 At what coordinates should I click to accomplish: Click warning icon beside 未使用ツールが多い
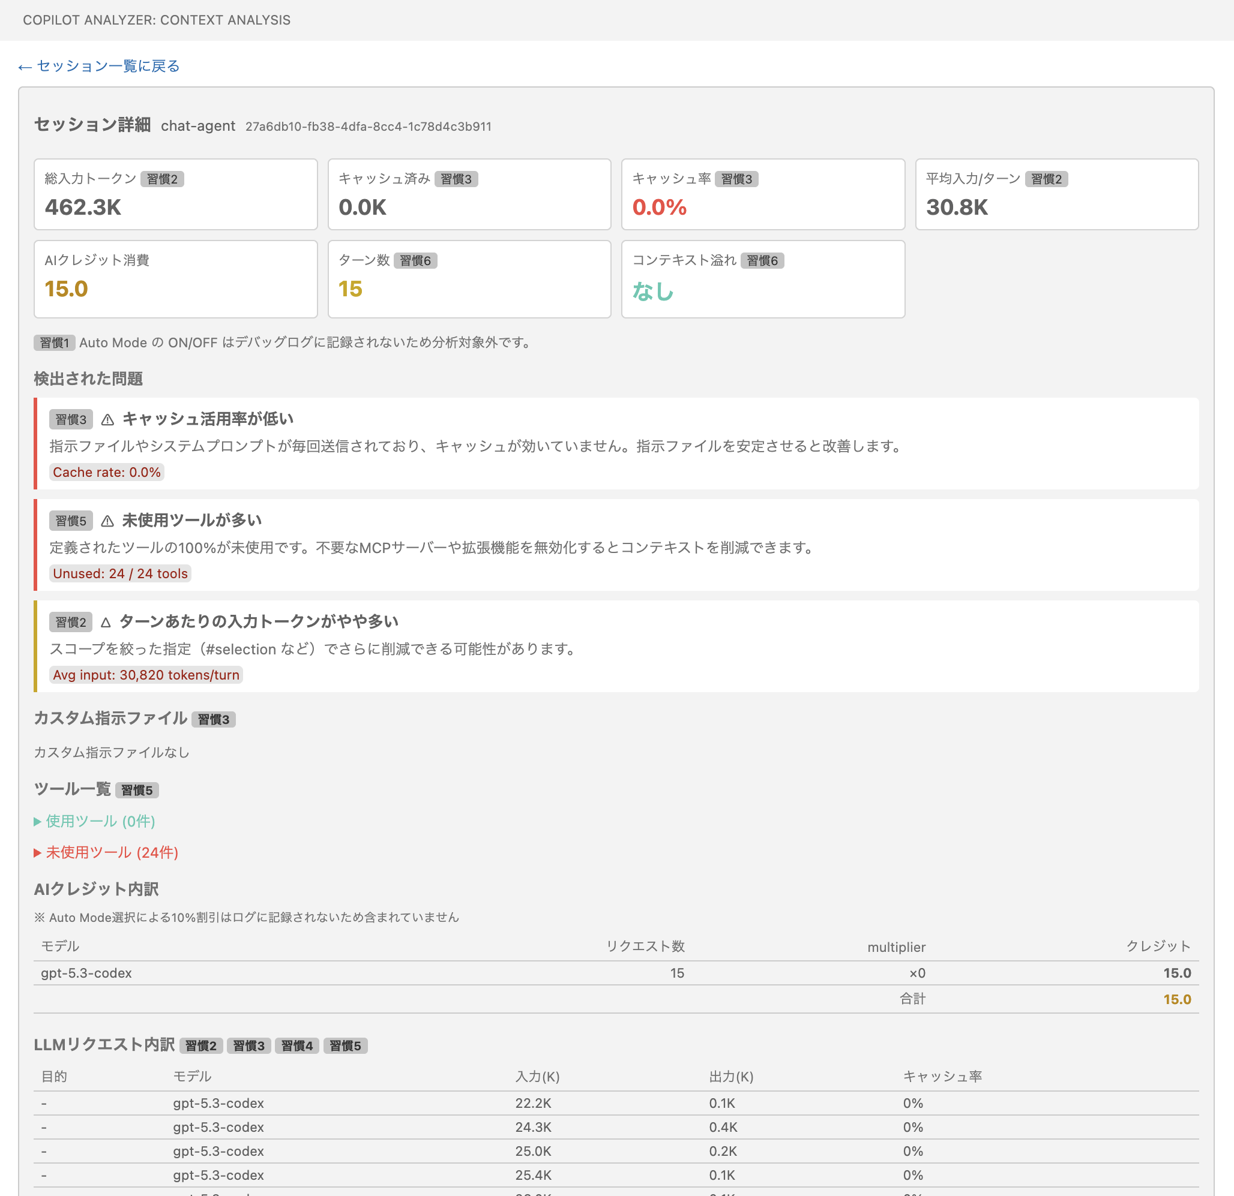(107, 521)
